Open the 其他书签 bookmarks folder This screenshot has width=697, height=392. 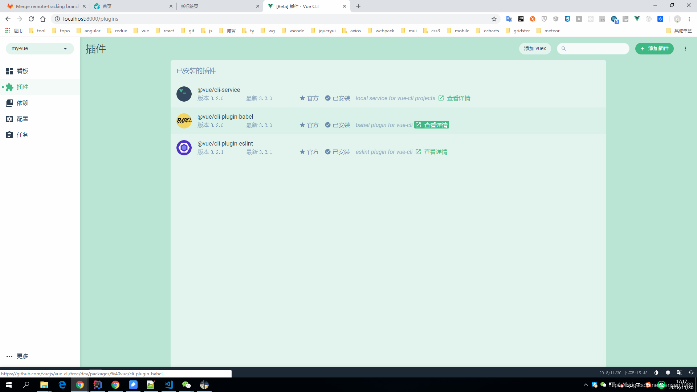click(679, 31)
